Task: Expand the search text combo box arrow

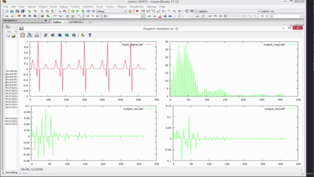Action: coord(143,16)
